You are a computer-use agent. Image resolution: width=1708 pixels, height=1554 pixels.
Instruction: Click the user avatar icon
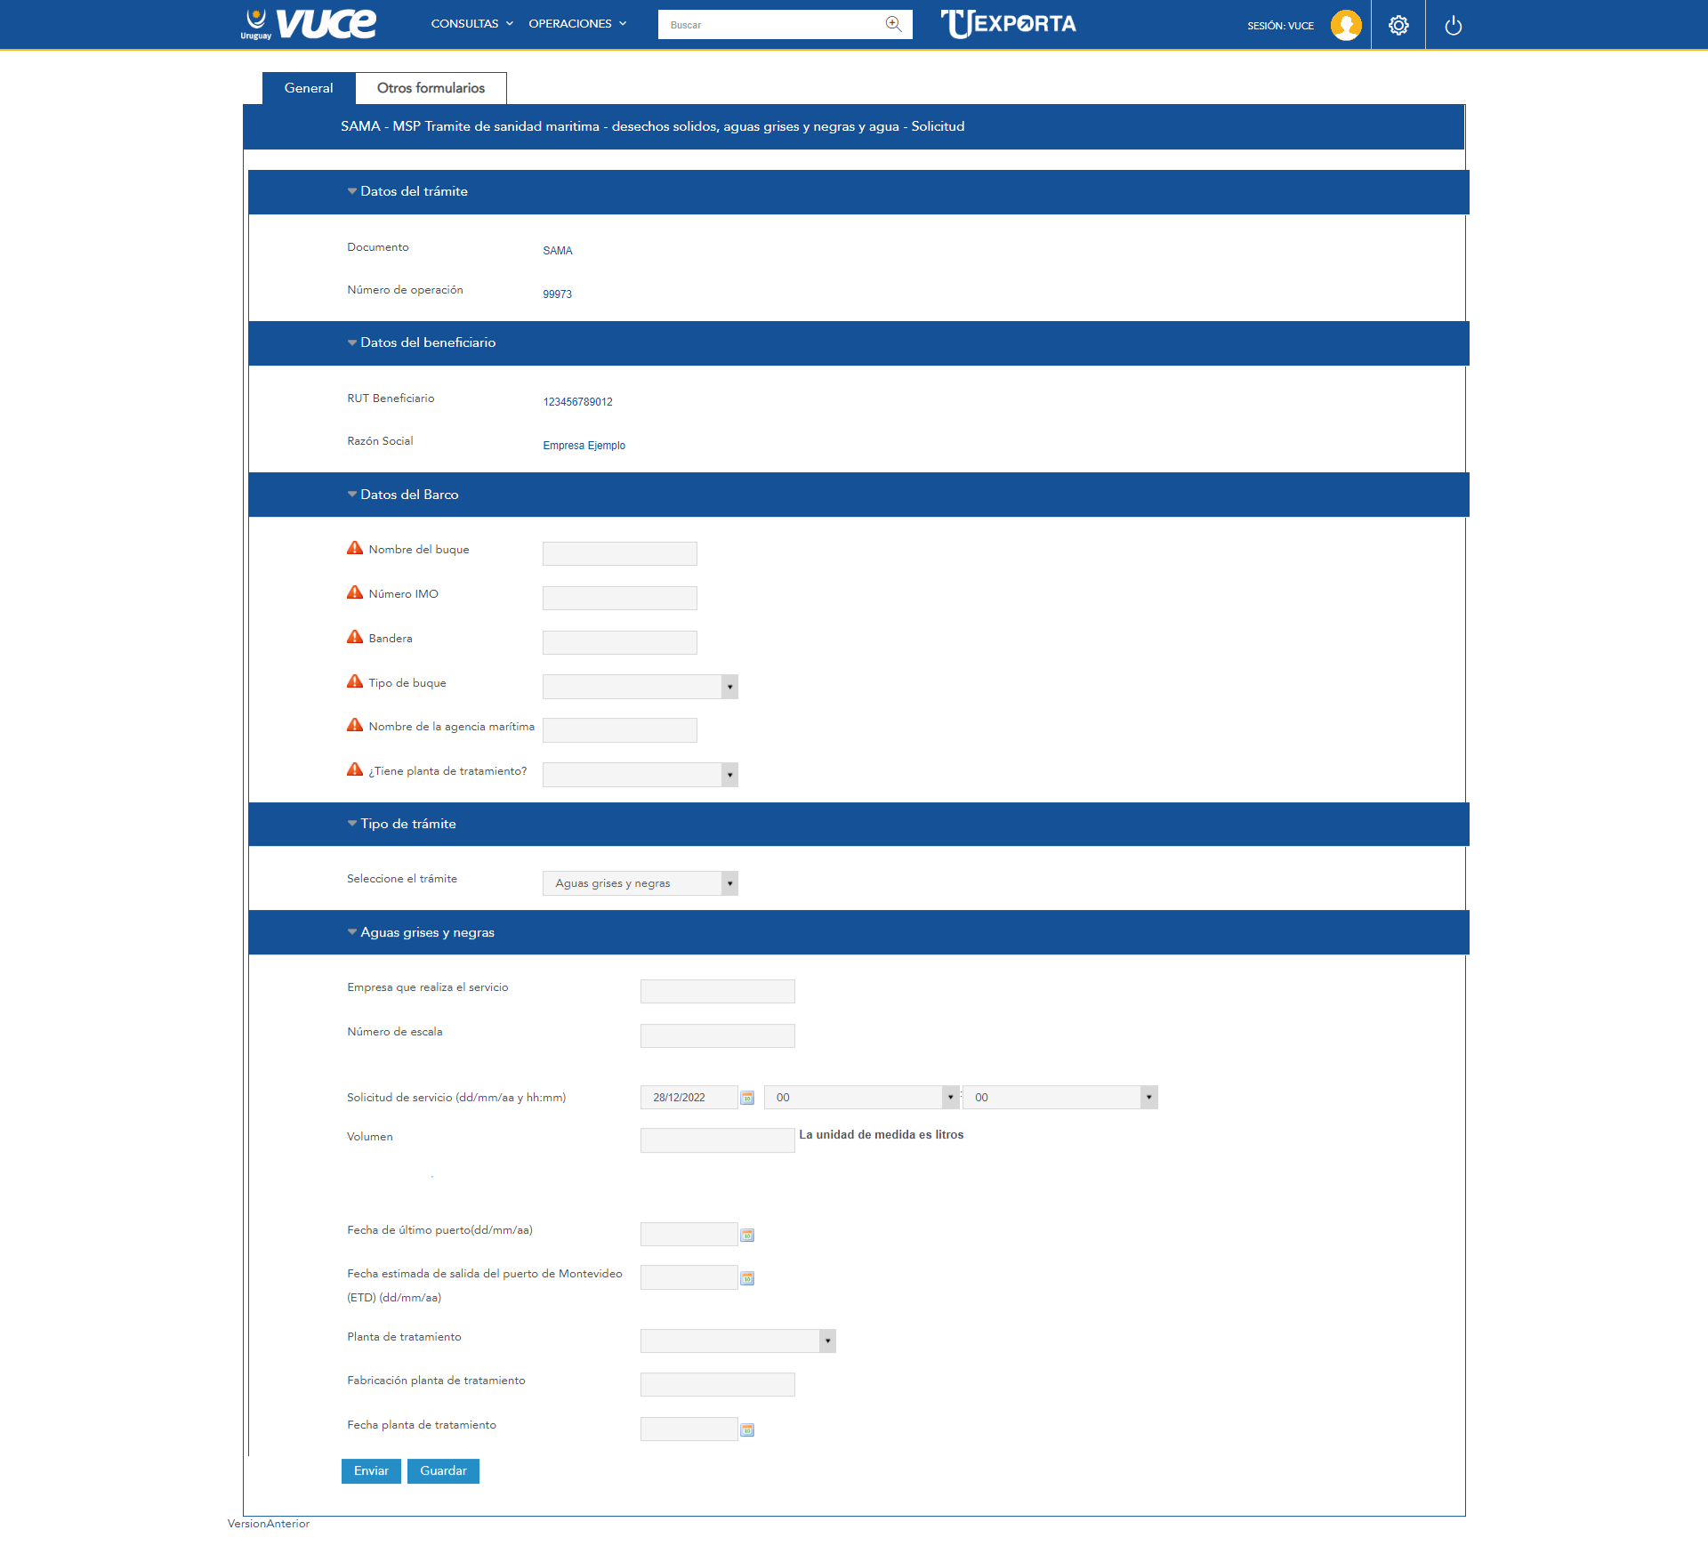click(1345, 25)
